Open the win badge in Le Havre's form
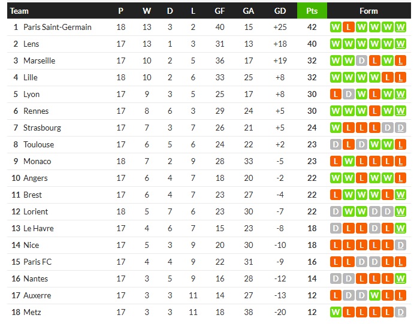The width and height of the screenshot is (417, 324). pyautogui.click(x=401, y=228)
